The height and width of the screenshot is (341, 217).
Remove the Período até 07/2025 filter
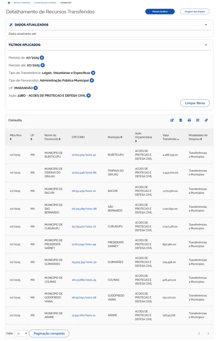tap(43, 65)
